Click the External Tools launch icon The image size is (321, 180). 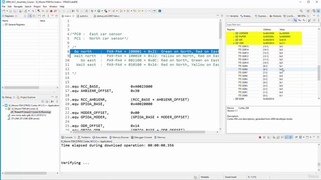coord(106,11)
